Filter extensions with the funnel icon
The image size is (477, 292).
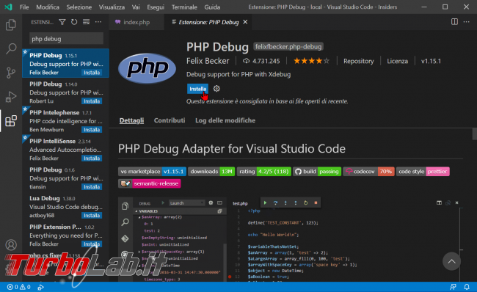[x=62, y=22]
